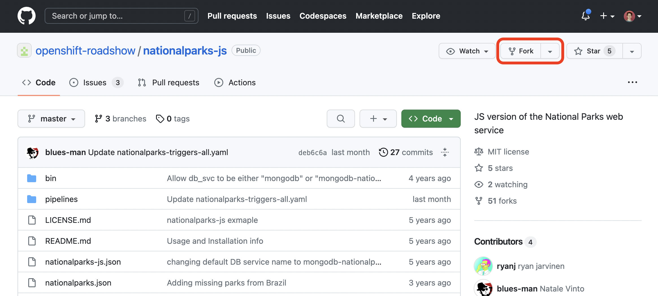Click the README.md file icon
Image resolution: width=658 pixels, height=296 pixels.
click(32, 241)
